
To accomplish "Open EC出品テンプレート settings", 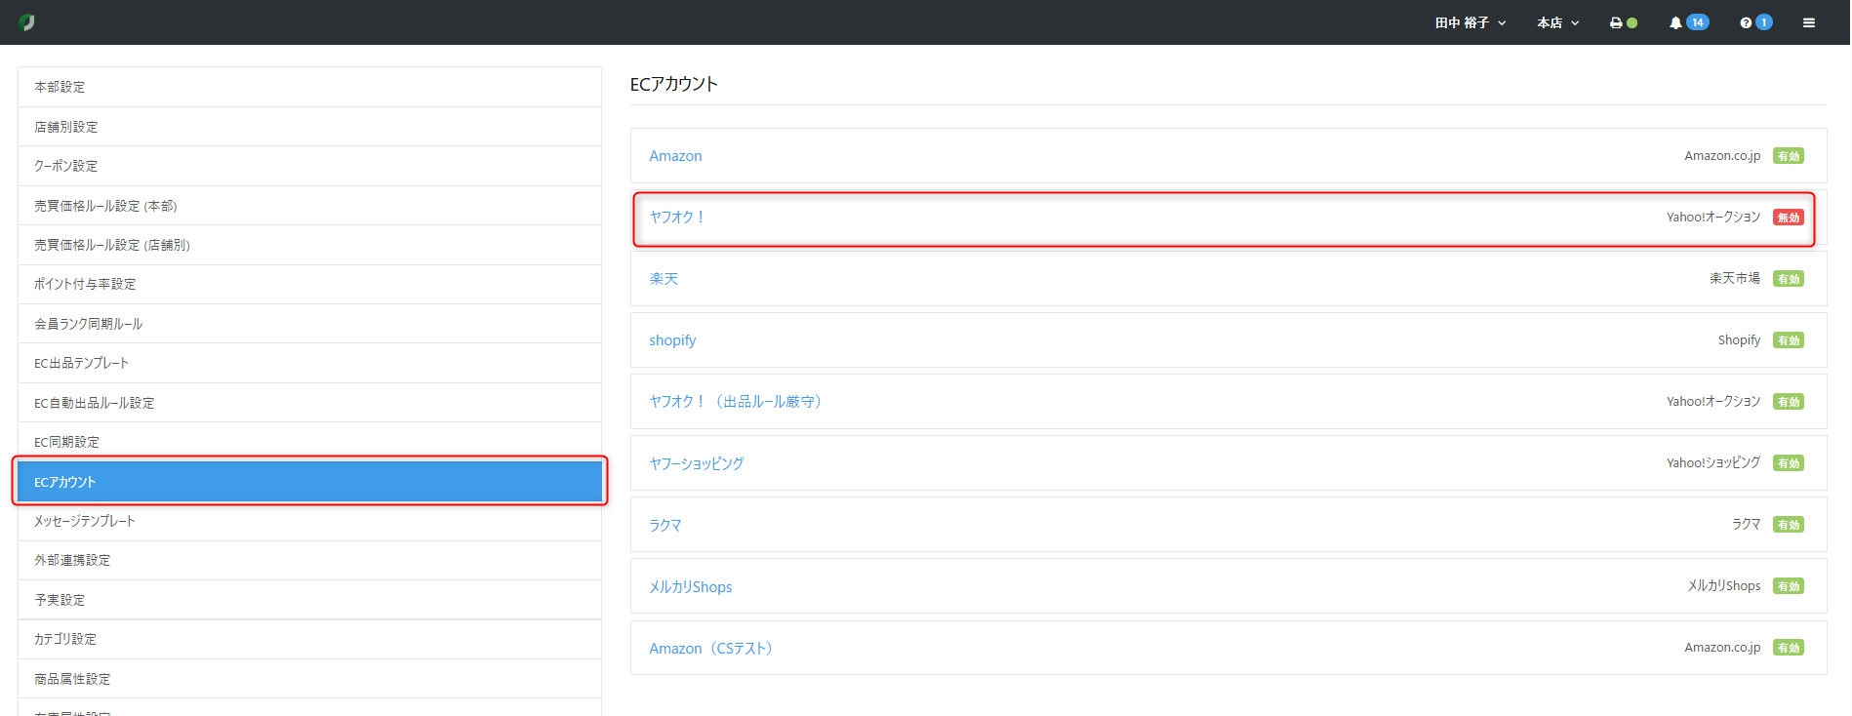I will (309, 363).
